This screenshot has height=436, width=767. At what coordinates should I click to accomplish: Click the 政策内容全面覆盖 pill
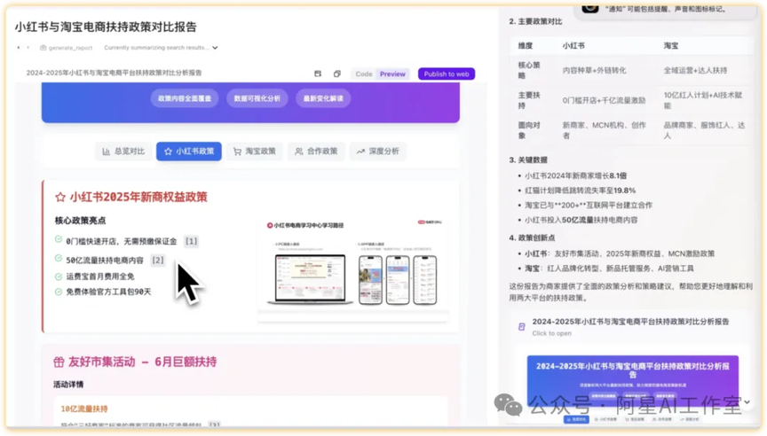point(185,98)
